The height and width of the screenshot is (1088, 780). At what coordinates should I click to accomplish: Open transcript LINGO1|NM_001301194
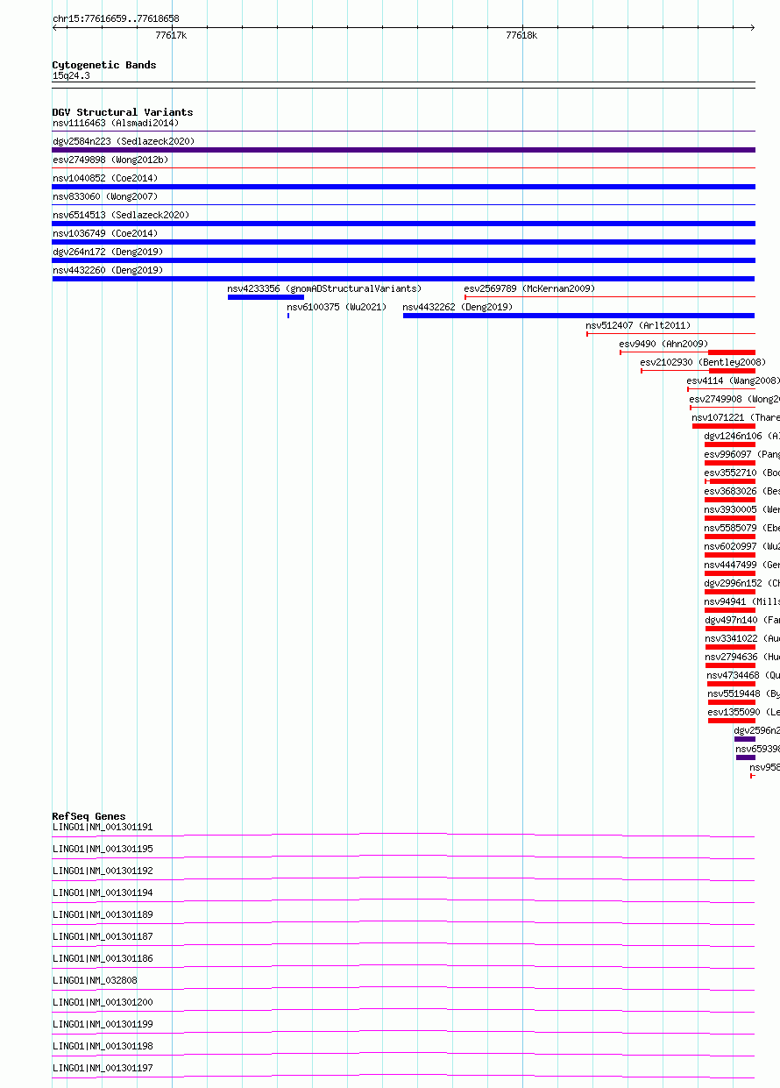click(103, 893)
